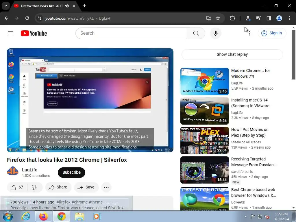The width and height of the screenshot is (296, 222).
Task: Click the #chrome hashtag
Action: (79, 202)
